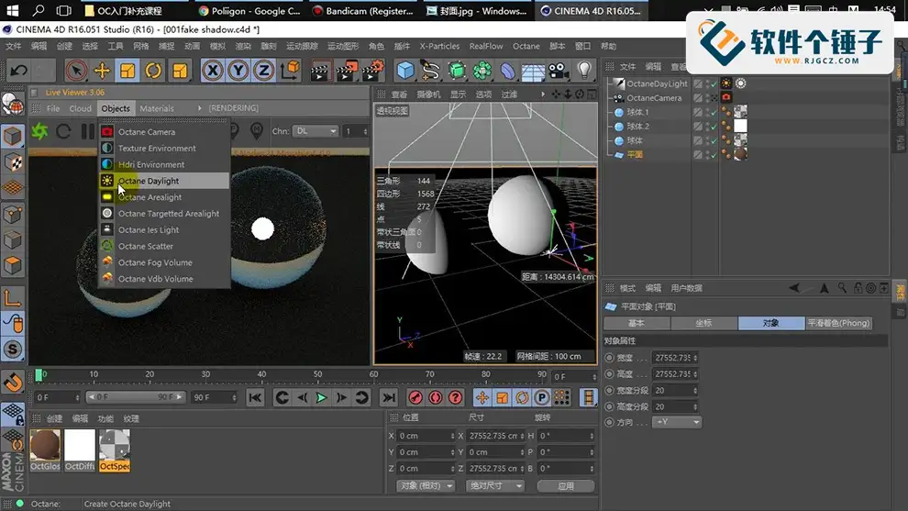Select OctaneDayLight object in Object Manager
908x511 pixels.
[x=657, y=83]
